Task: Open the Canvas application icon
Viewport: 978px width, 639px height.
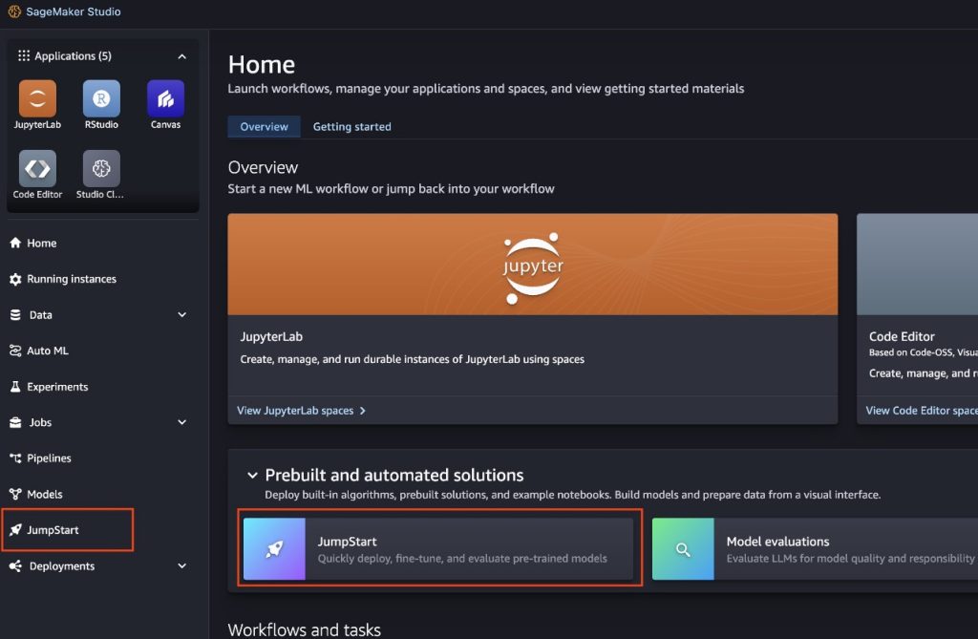Action: point(165,98)
